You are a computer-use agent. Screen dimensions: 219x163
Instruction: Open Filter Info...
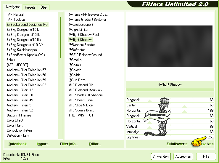pyautogui.click(x=69, y=144)
